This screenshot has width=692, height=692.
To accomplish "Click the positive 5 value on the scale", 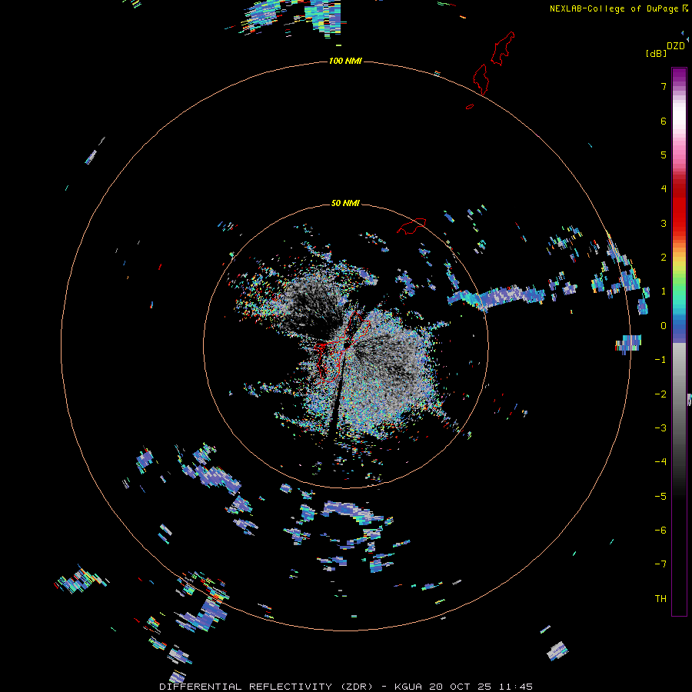I will pos(663,155).
